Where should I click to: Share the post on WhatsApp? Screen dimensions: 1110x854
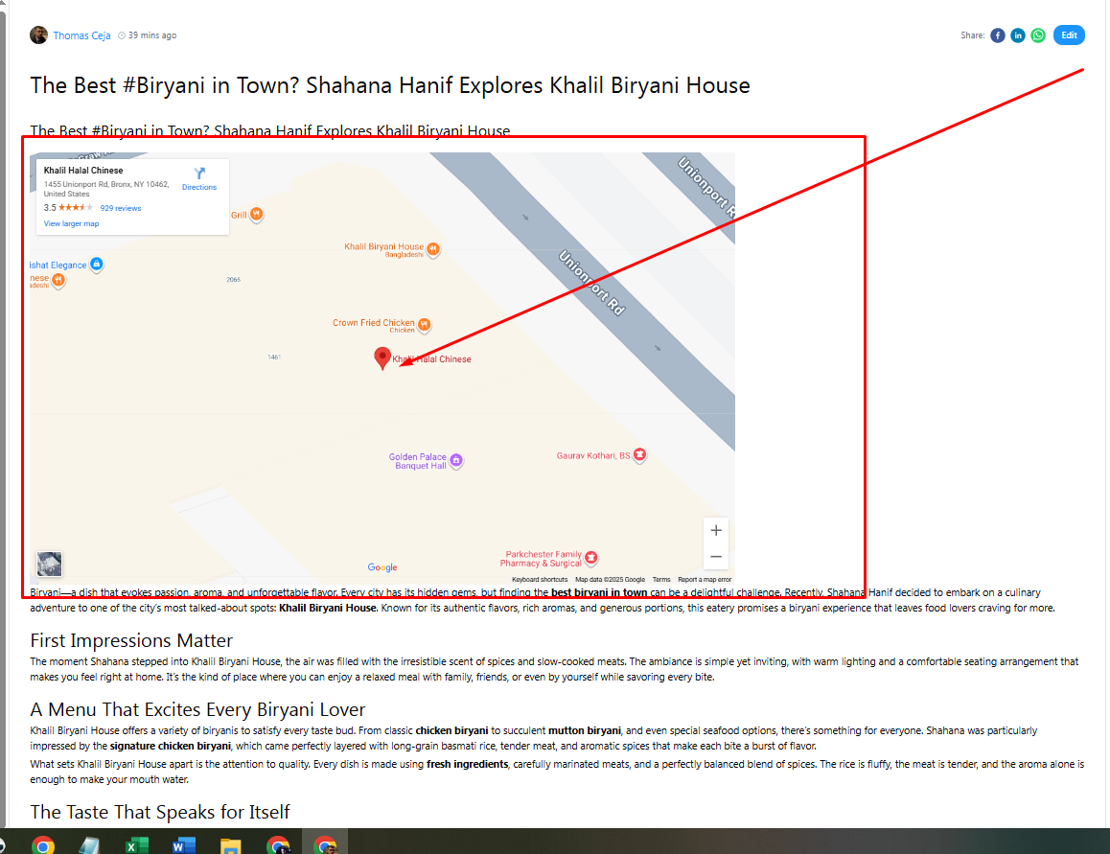point(1038,35)
